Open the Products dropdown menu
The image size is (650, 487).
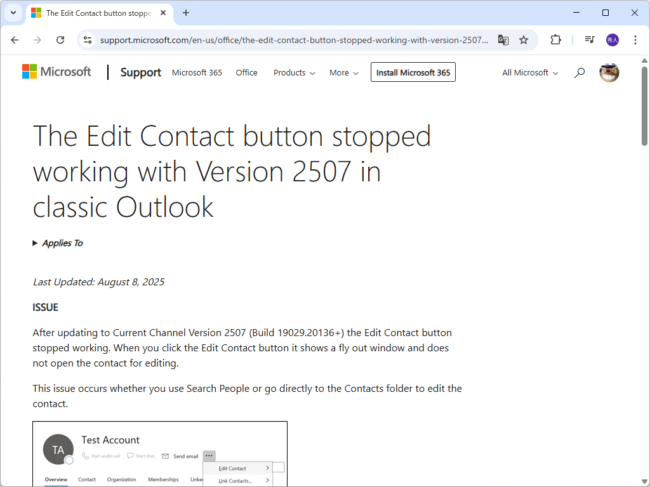(294, 73)
